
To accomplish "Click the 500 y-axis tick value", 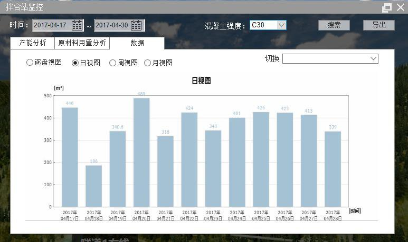I will [x=48, y=96].
